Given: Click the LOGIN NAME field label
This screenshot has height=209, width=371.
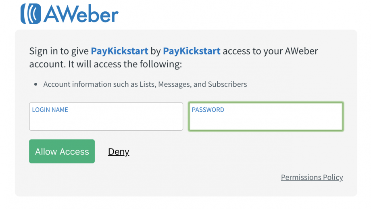Looking at the screenshot, I should [50, 110].
